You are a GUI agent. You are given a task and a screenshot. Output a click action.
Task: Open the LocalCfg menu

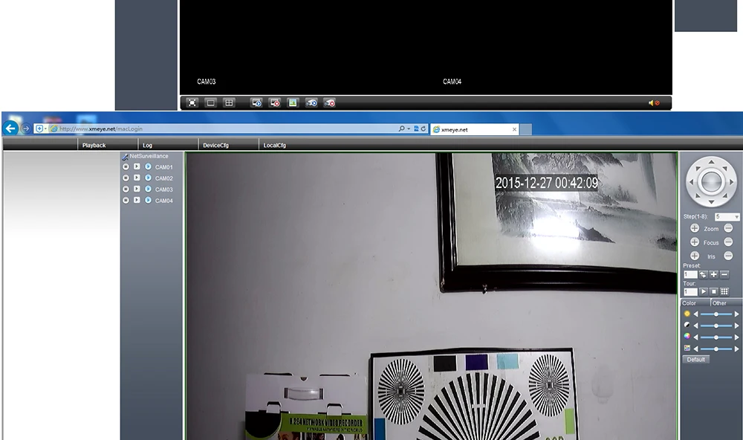(274, 145)
